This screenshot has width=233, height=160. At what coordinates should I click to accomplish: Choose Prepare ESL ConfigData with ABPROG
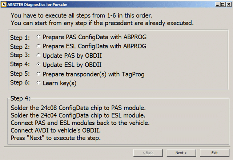pyautogui.click(x=39, y=46)
